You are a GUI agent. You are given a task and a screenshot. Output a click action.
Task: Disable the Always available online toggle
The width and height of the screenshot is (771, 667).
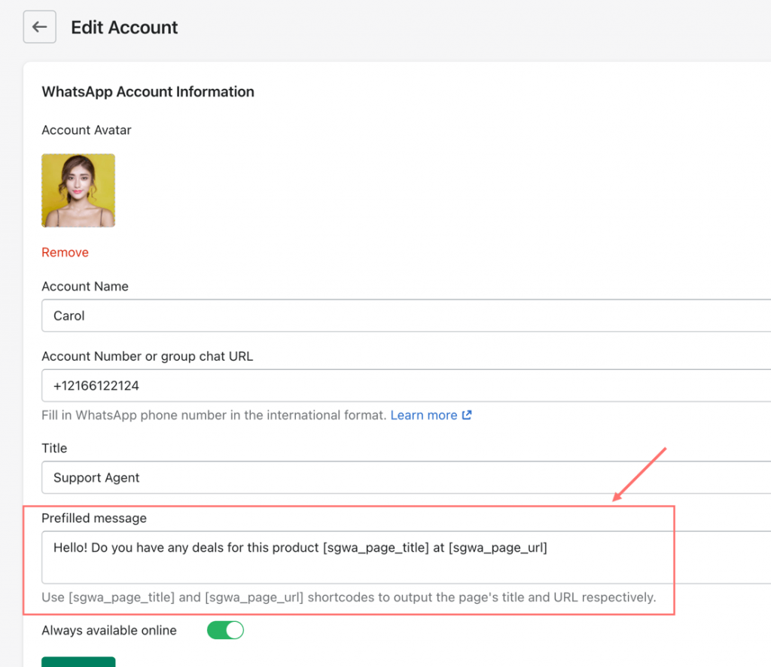pos(225,630)
